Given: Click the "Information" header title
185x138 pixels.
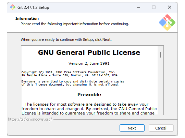Looking at the screenshot, I should click(x=27, y=18).
